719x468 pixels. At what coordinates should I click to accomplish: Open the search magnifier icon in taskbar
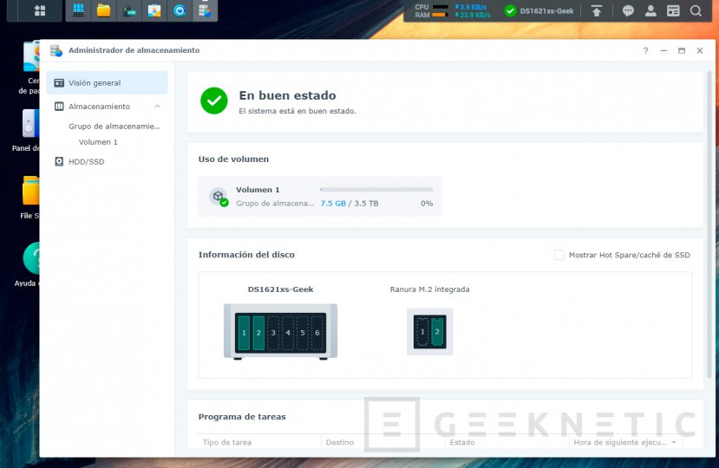point(696,11)
